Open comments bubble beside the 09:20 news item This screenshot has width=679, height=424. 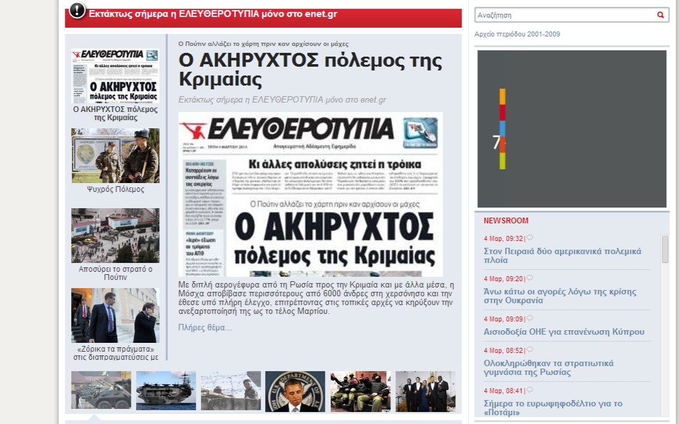[530, 278]
